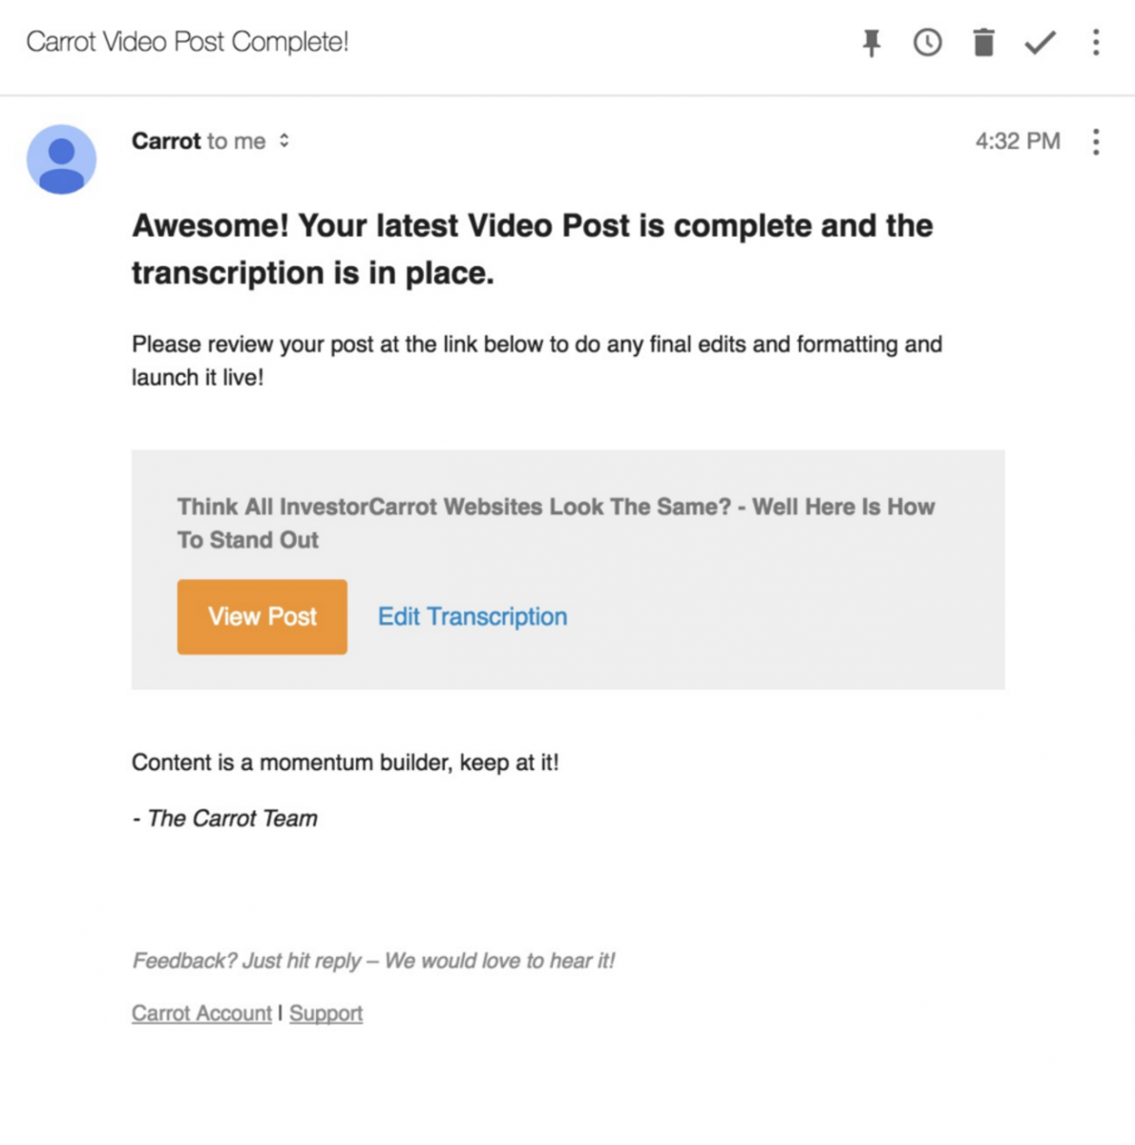Open the Edit Transcription link
Image resolution: width=1135 pixels, height=1145 pixels.
pos(473,616)
